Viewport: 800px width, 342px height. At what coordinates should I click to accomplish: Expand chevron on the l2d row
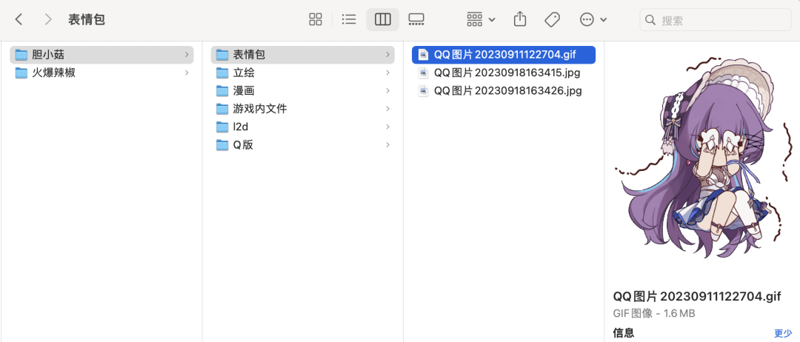point(387,127)
